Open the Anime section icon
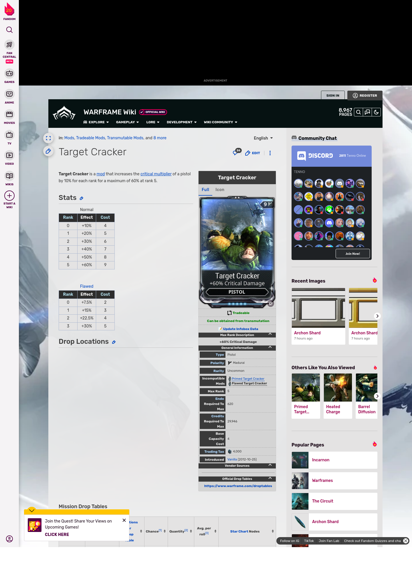Screen dimensions: 412x572 [x=9, y=94]
